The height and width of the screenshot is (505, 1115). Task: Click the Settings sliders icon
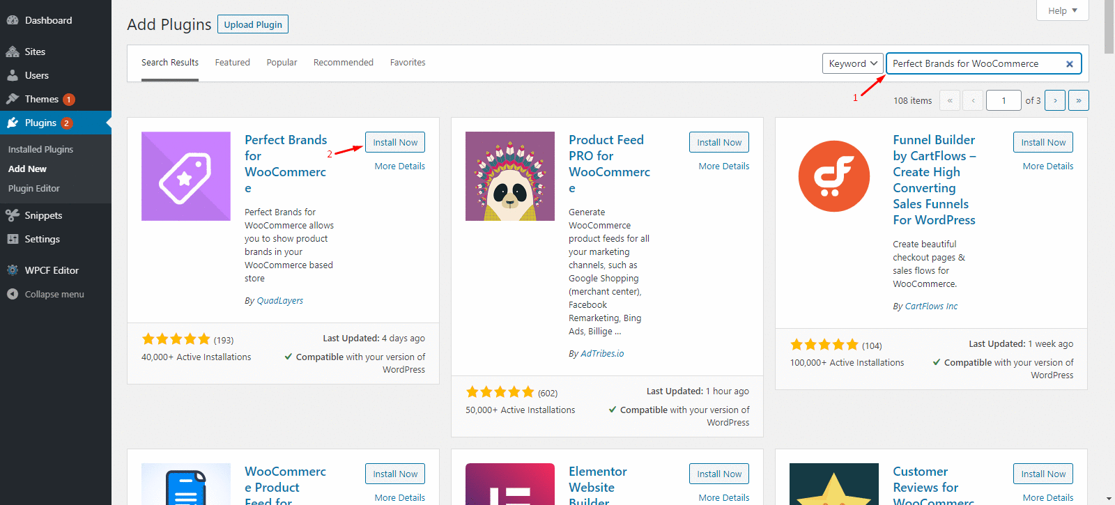tap(13, 239)
